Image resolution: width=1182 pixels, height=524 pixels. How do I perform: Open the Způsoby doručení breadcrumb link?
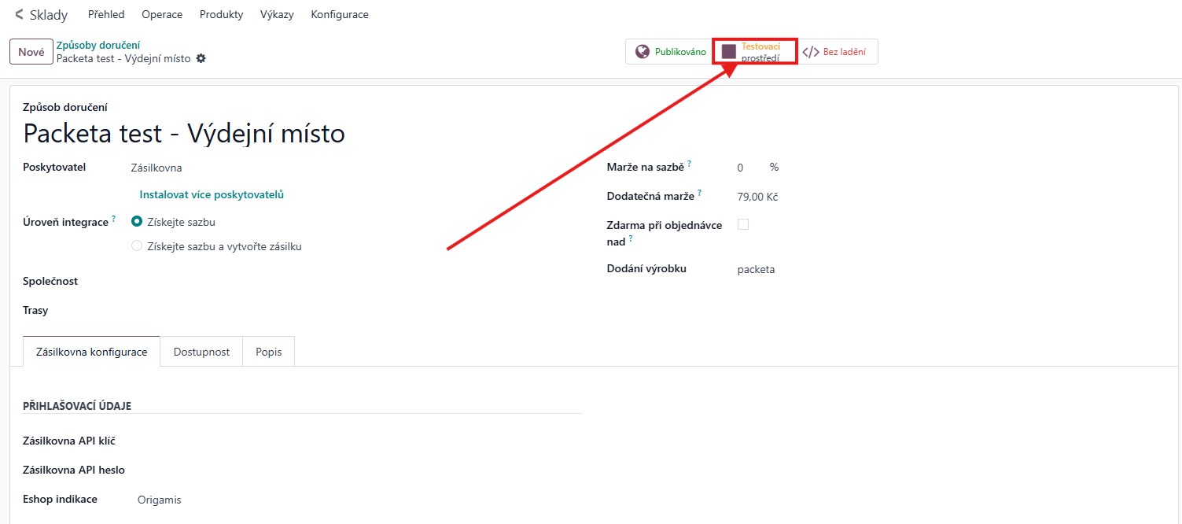coord(98,45)
